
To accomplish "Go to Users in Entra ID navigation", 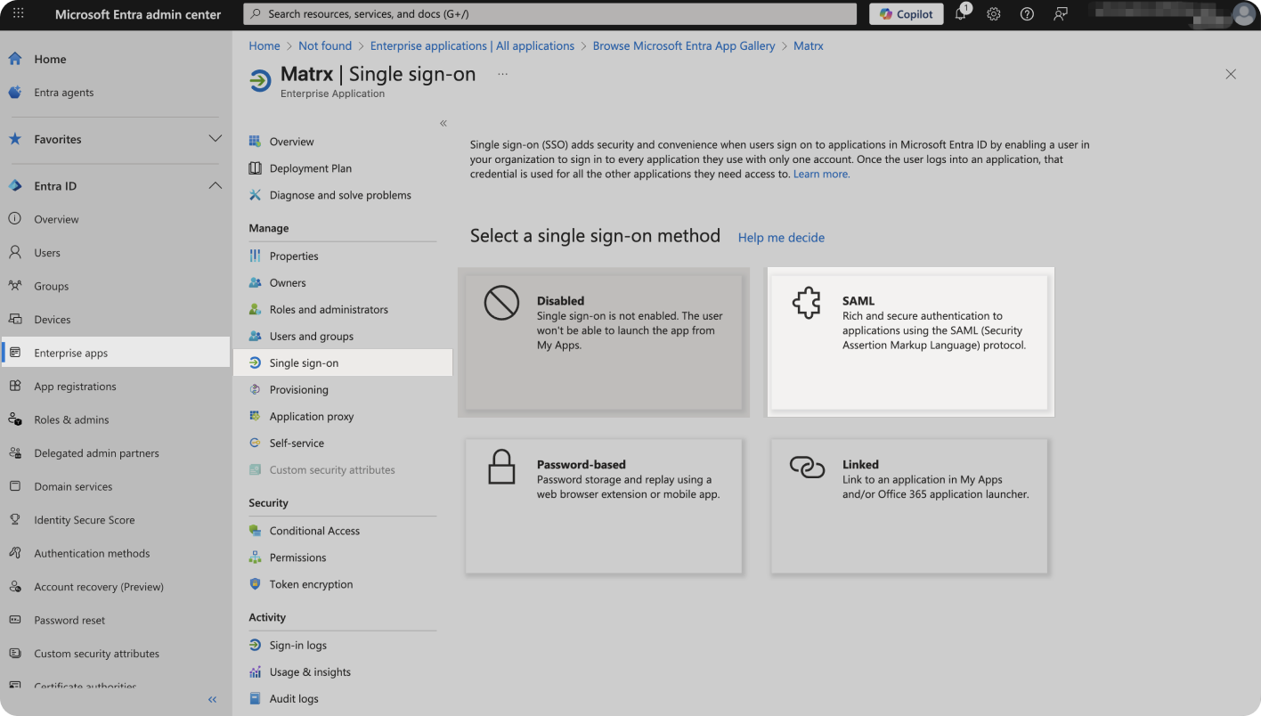I will pos(47,253).
